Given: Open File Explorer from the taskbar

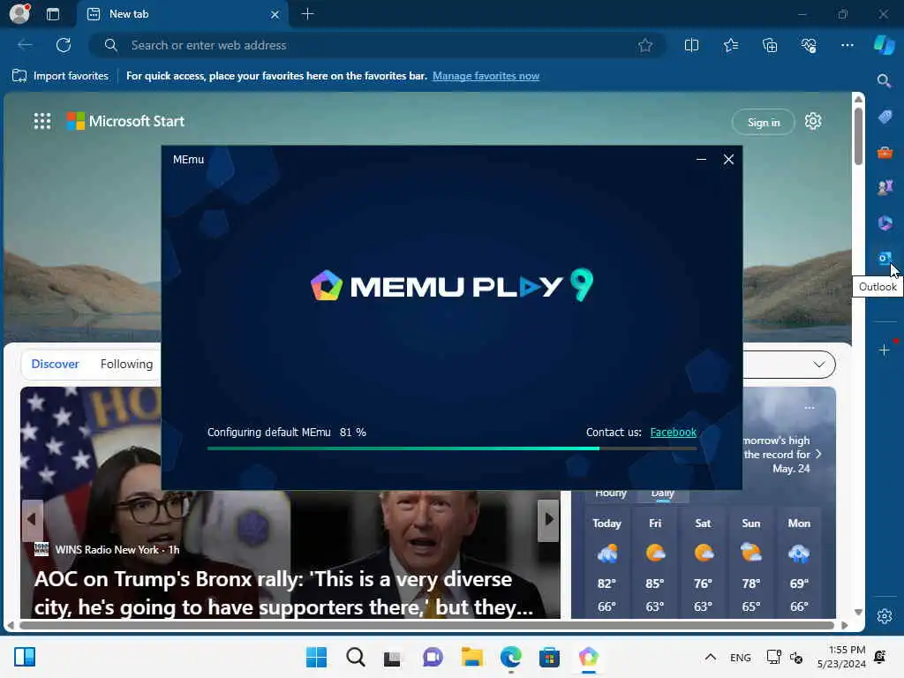Looking at the screenshot, I should coord(471,657).
